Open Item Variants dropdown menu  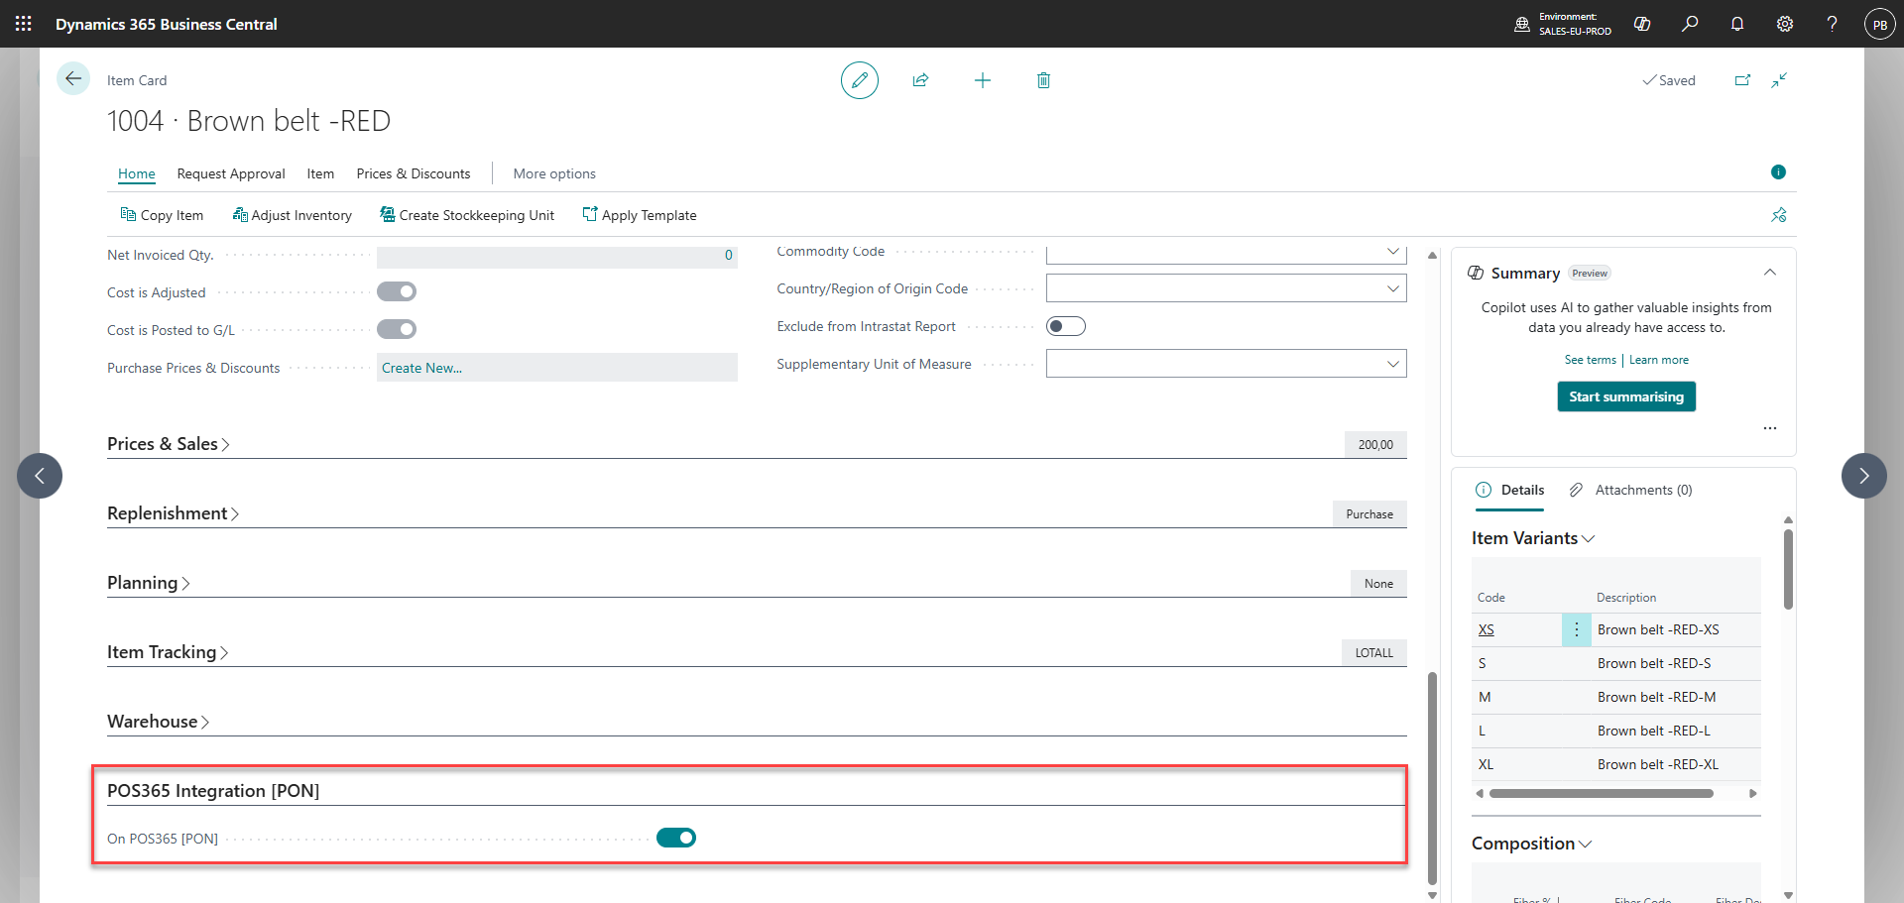[1533, 538]
